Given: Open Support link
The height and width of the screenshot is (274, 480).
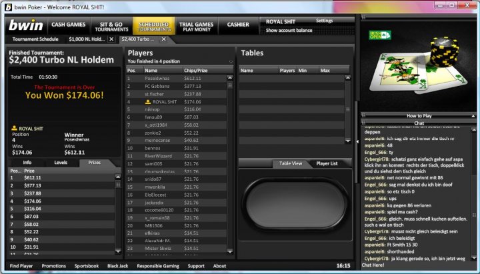Looking at the screenshot, I should coord(196,266).
